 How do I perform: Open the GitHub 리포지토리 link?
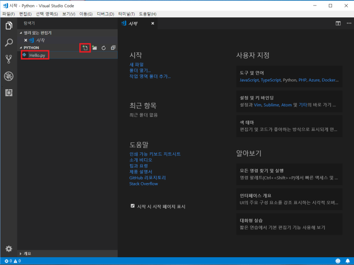click(x=147, y=178)
